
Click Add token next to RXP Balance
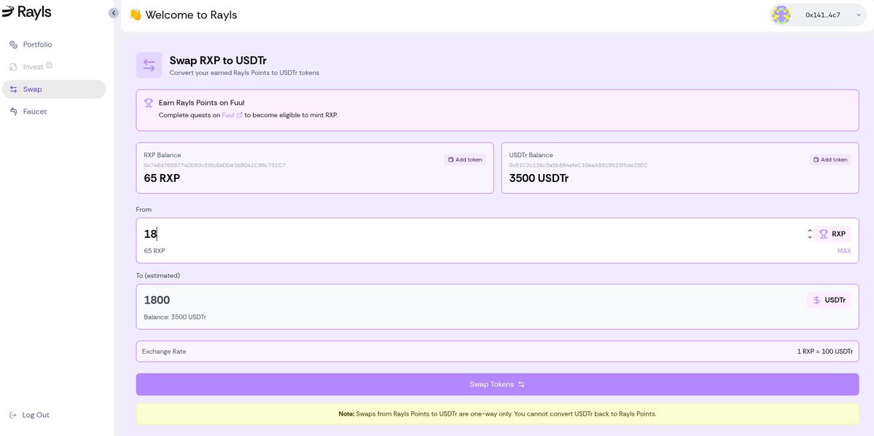point(465,159)
